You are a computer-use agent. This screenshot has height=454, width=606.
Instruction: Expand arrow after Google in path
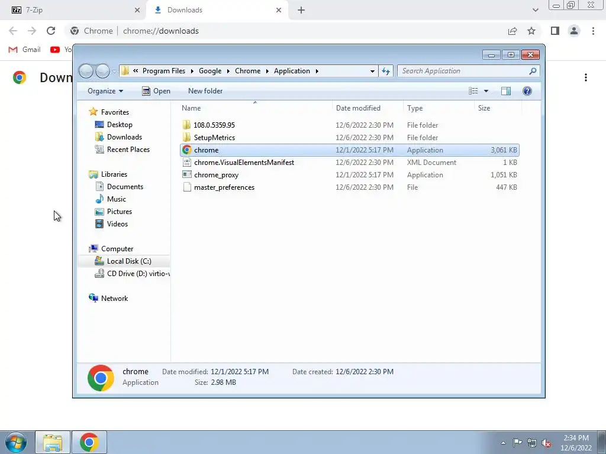(x=228, y=71)
